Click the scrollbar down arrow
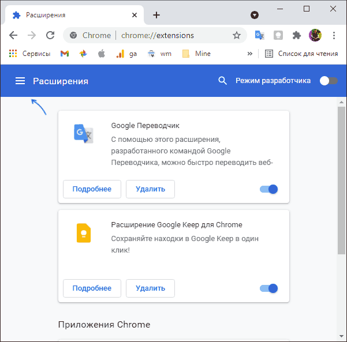The height and width of the screenshot is (342, 347). [x=342, y=336]
